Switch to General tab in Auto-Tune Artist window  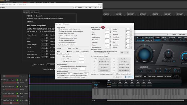26,12
